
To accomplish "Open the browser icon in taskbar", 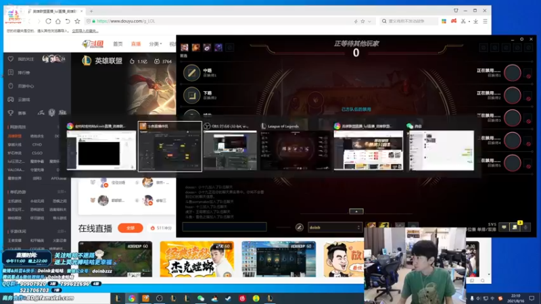I will coord(132,298).
